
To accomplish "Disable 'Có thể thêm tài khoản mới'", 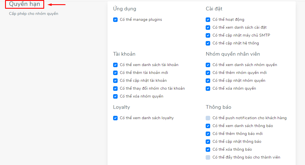I will 115,73.
